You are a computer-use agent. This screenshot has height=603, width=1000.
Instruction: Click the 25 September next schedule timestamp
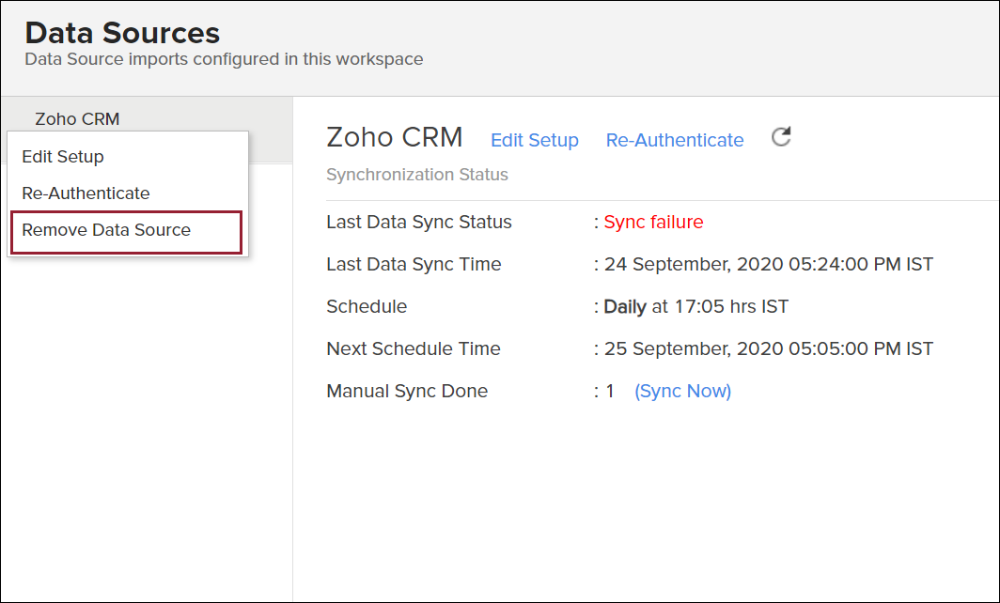pos(768,349)
